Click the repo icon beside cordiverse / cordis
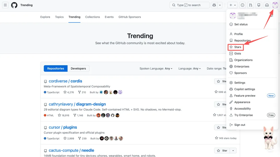The image size is (280, 157). click(x=45, y=81)
